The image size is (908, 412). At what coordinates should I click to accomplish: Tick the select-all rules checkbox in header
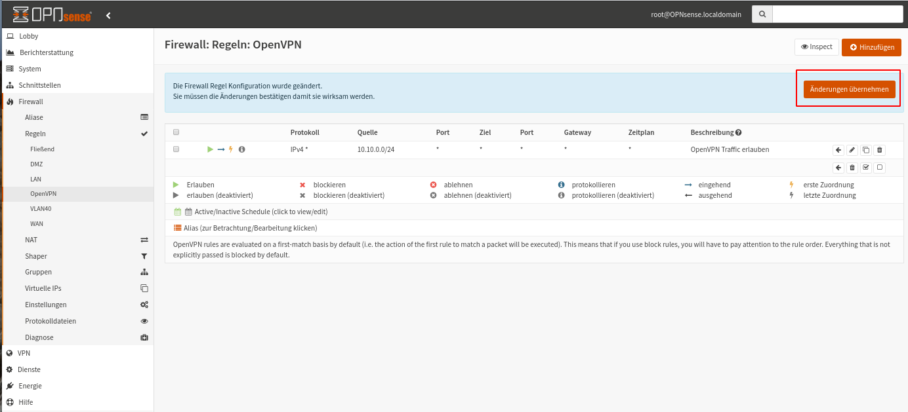176,132
